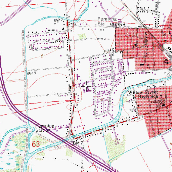This screenshot has height=172, width=172.
Task: Click the "Pumping Station" label near highway
Action: click(x=45, y=128)
